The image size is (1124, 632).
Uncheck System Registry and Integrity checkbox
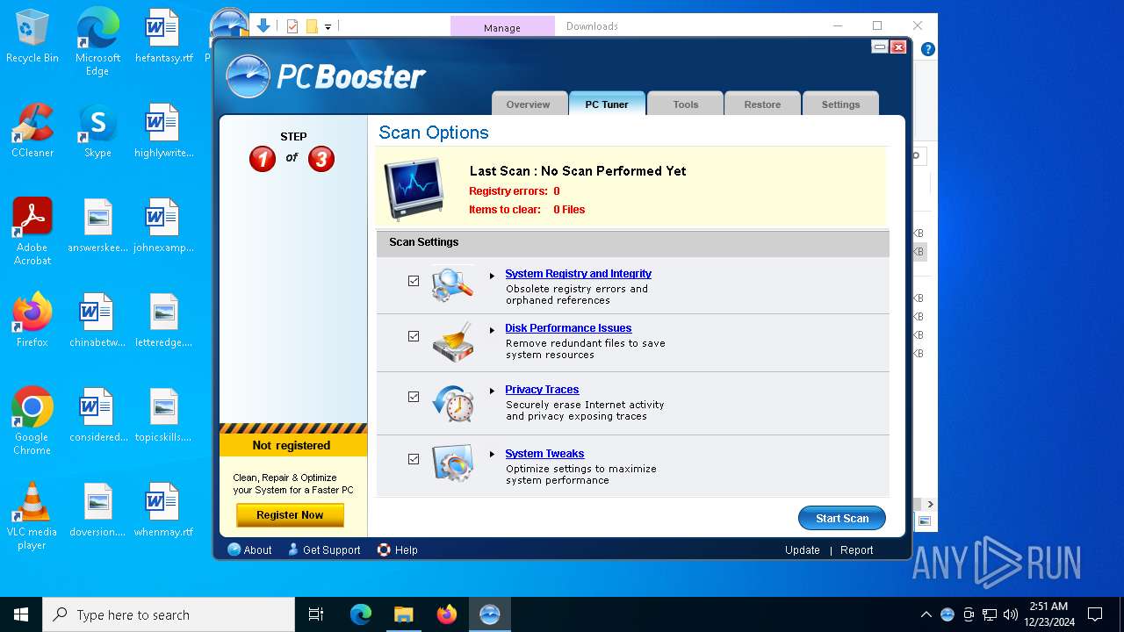tap(414, 281)
